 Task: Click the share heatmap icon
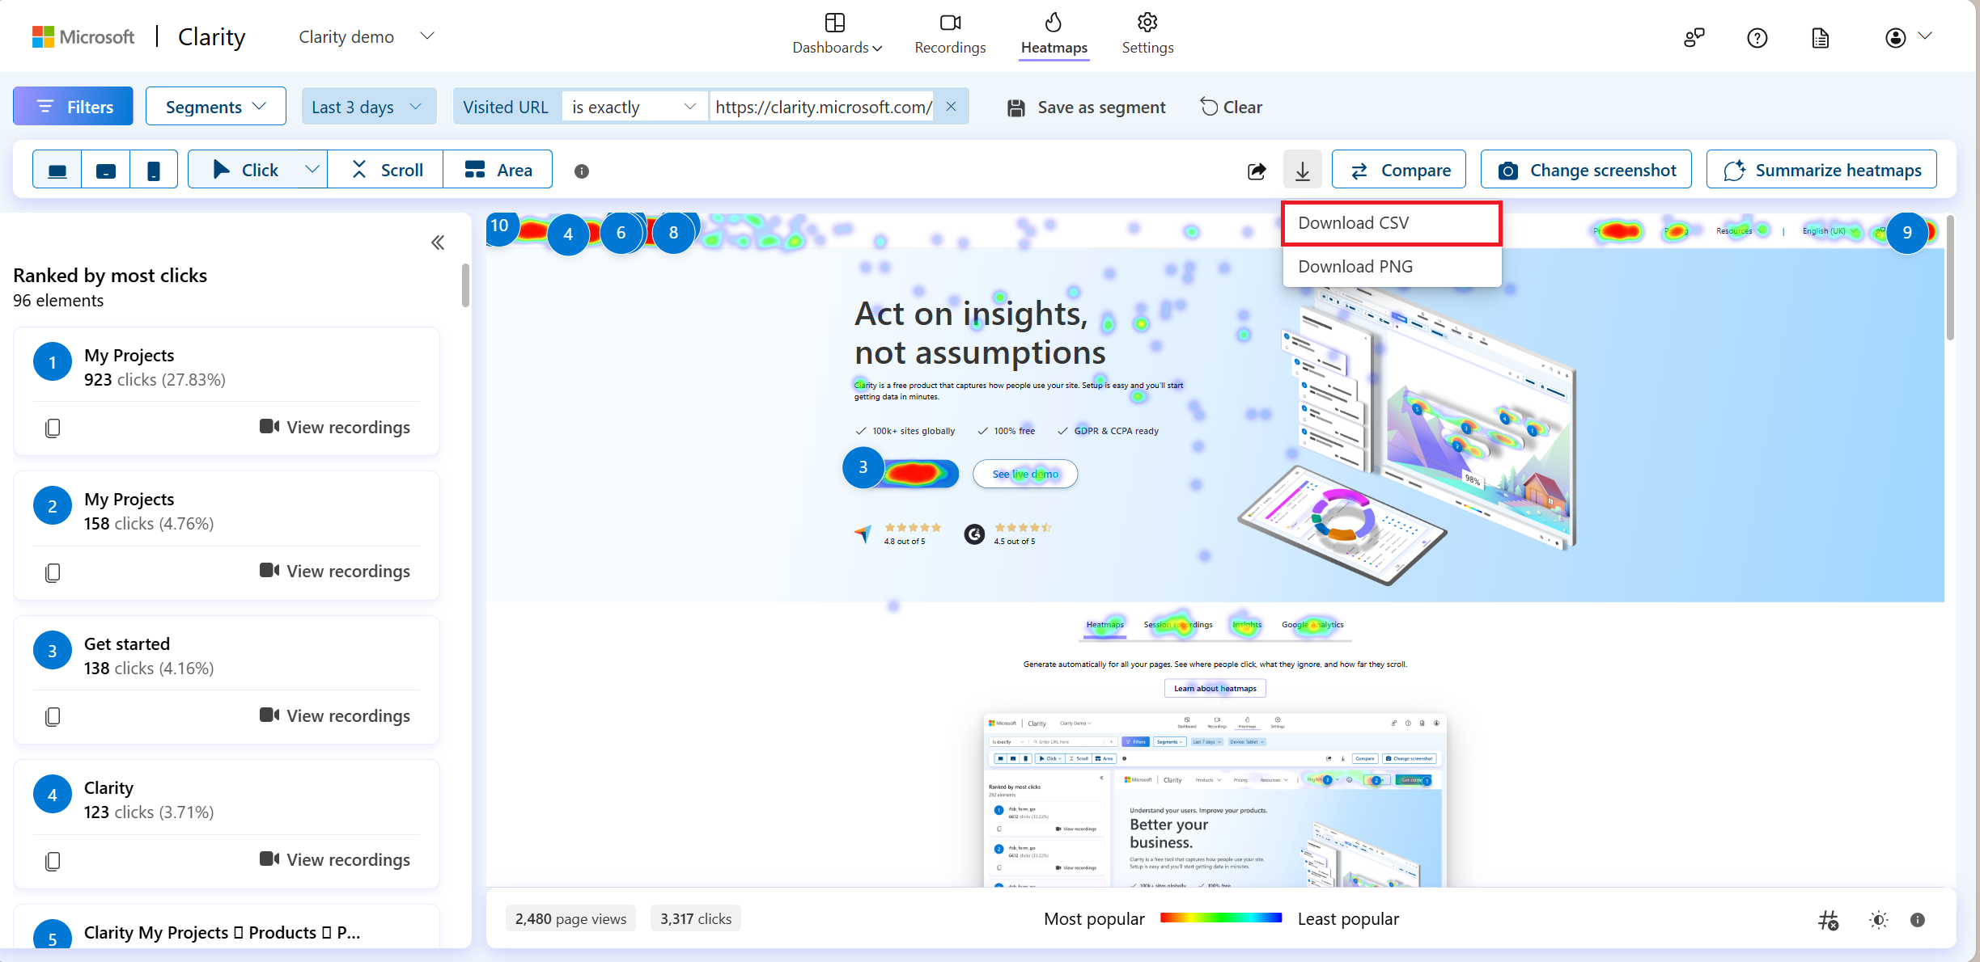tap(1257, 171)
